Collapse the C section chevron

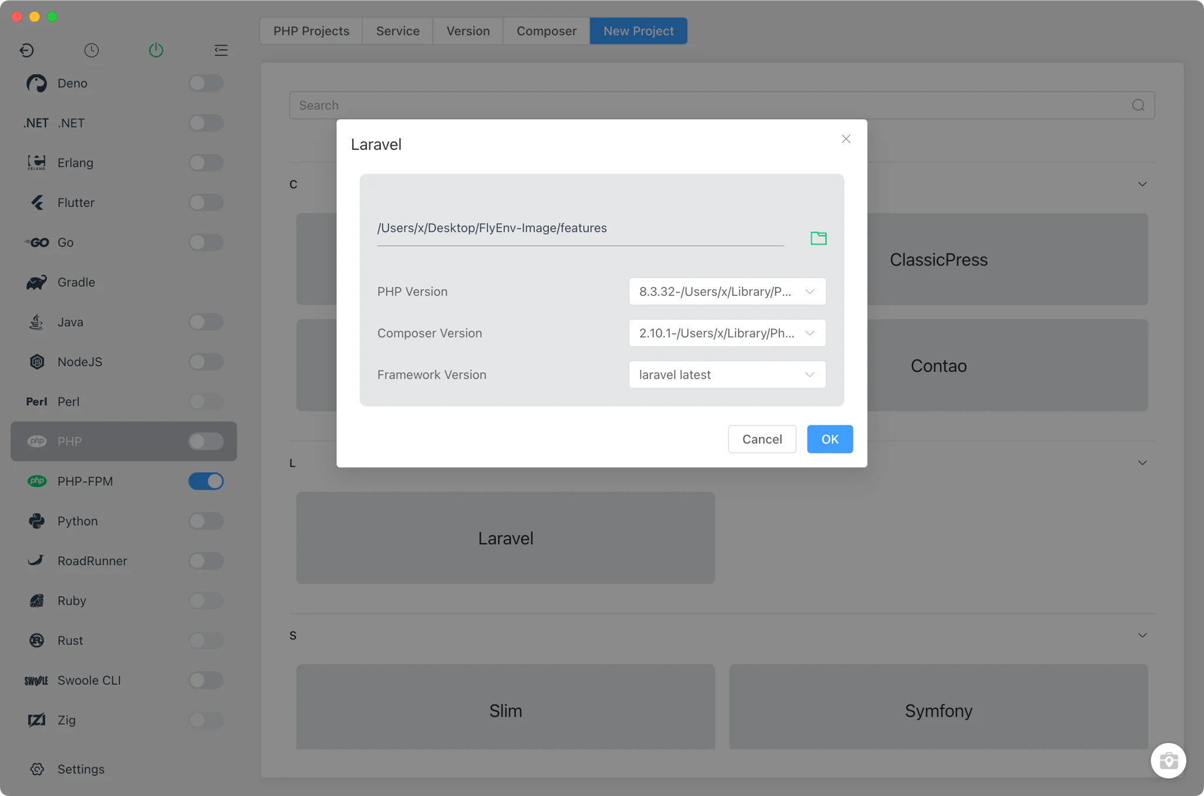[1142, 184]
